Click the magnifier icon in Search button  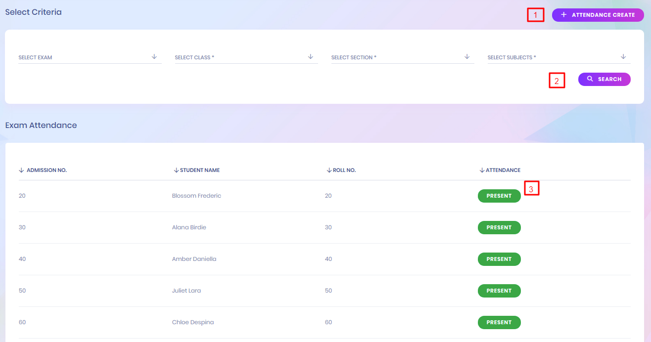tap(590, 79)
